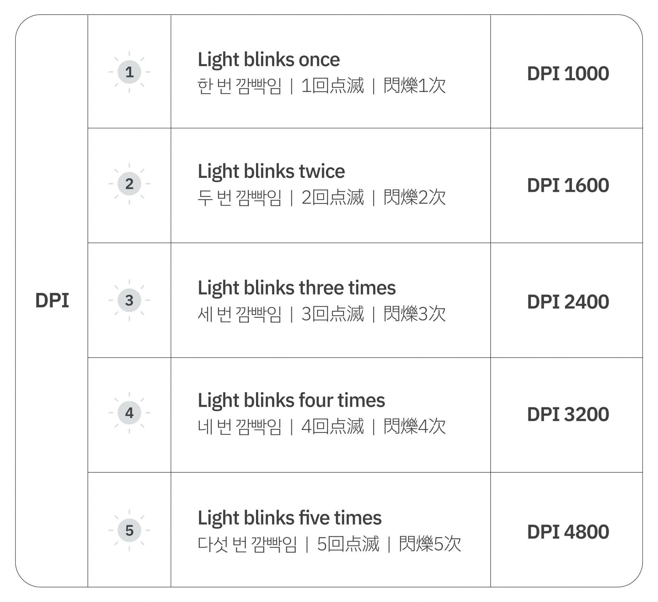The image size is (658, 602).
Task: Click the "Light blinks once" heading
Action: (x=269, y=60)
